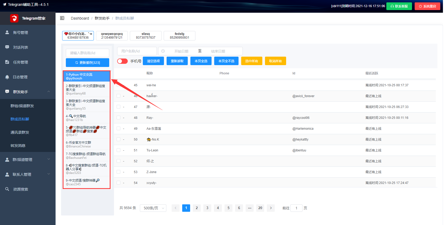Click 联系客服 green button

pyautogui.click(x=399, y=6)
